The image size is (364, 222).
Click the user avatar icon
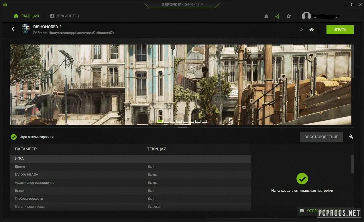[306, 16]
